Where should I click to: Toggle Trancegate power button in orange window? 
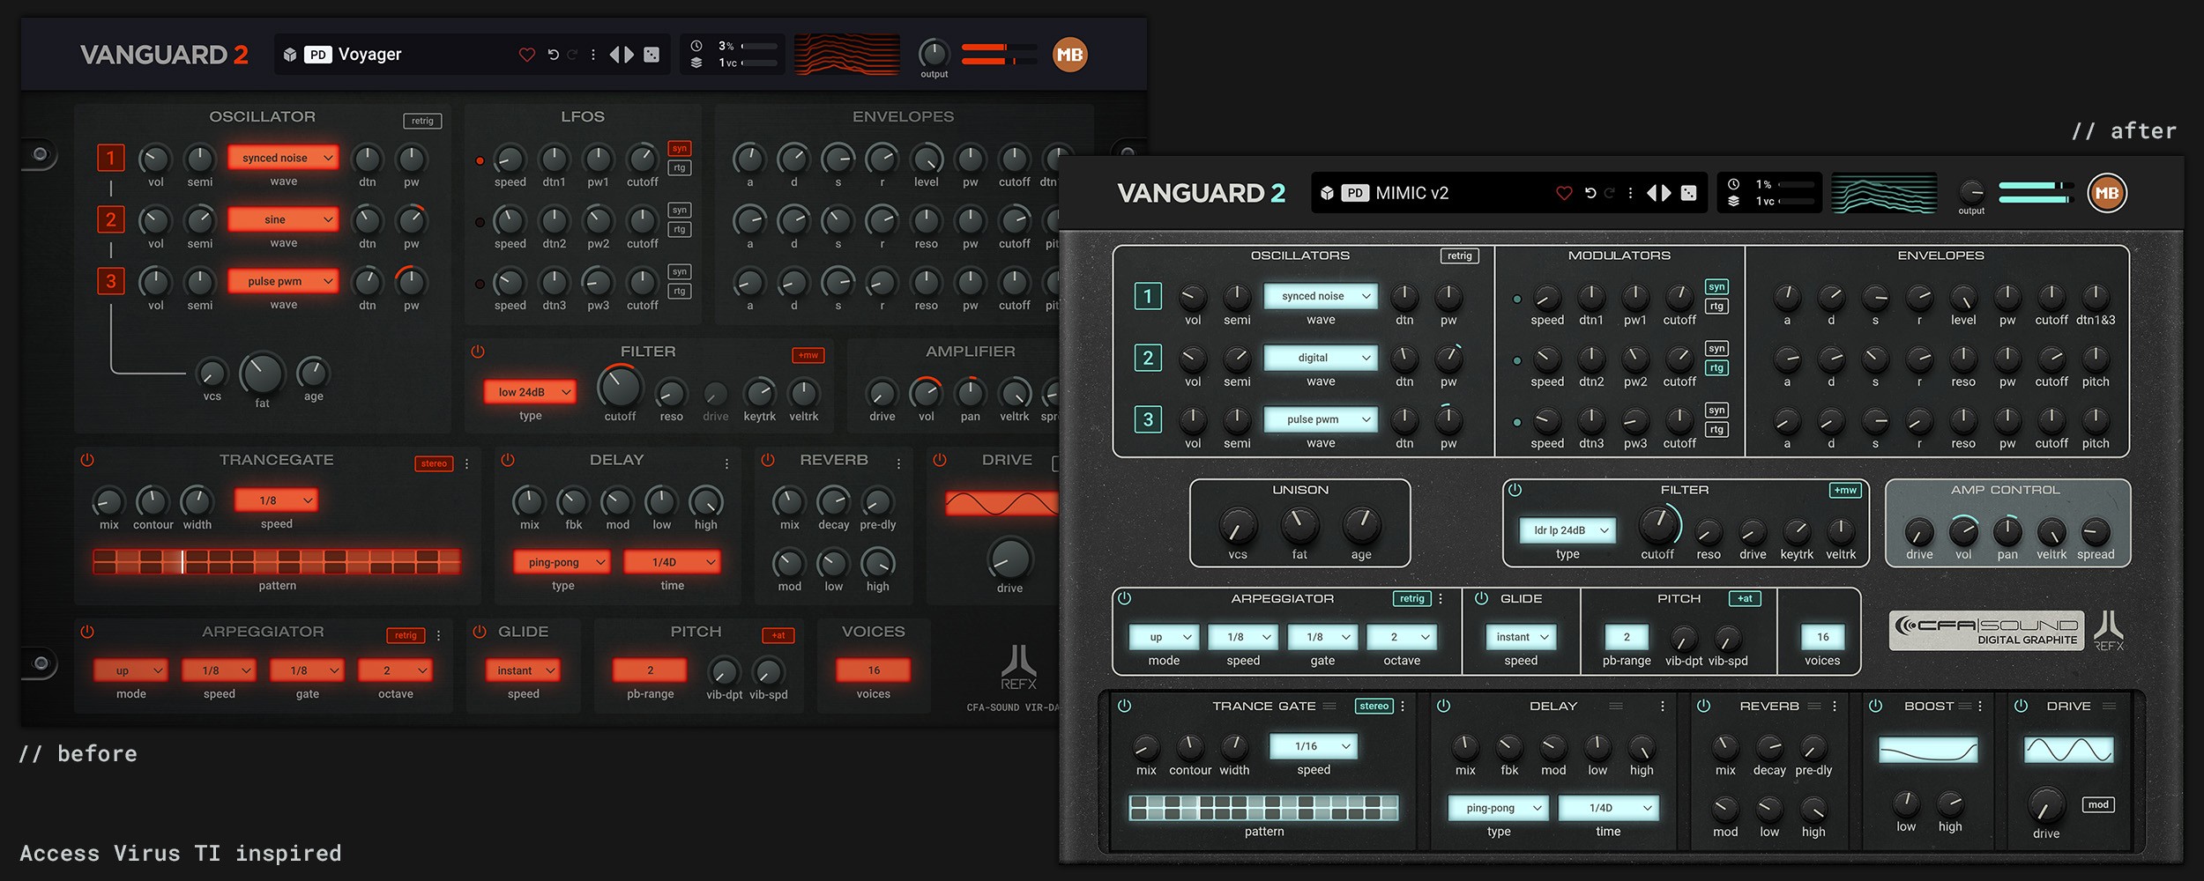[87, 460]
